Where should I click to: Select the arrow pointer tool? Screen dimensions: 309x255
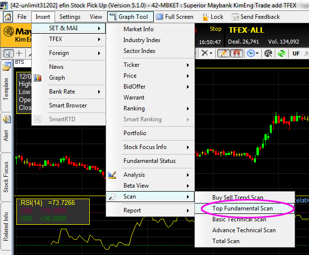(8, 53)
